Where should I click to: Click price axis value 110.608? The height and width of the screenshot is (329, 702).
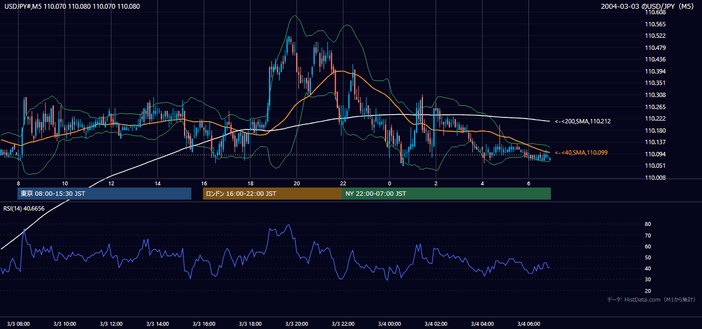click(x=655, y=13)
